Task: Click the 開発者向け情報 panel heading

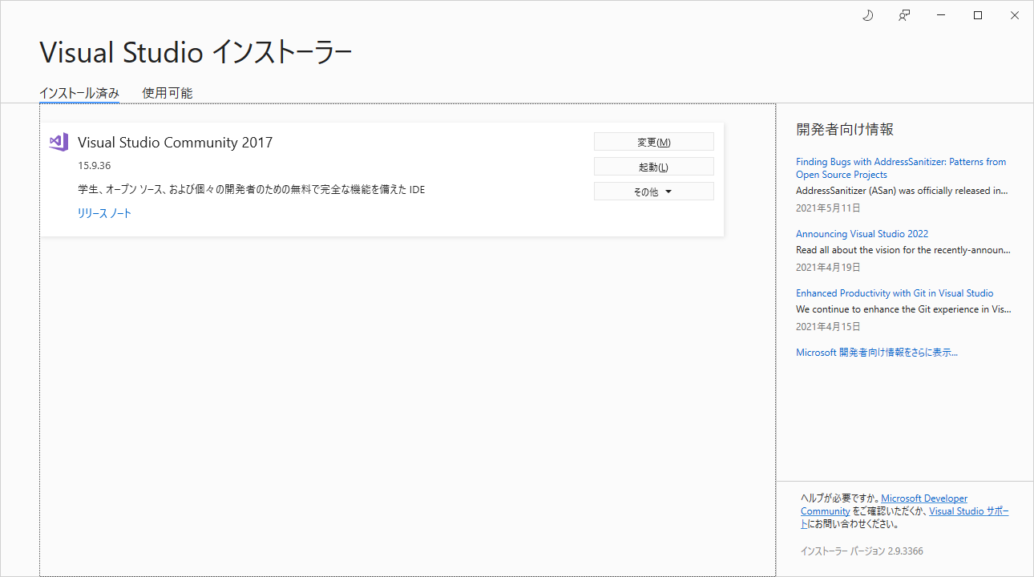Action: click(x=844, y=128)
